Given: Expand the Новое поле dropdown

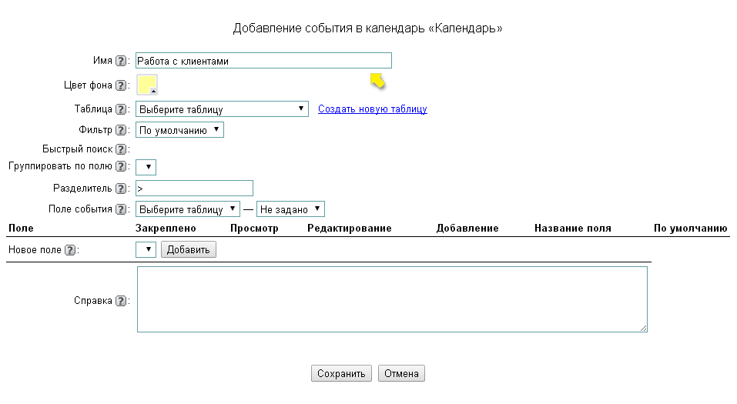Looking at the screenshot, I should (146, 249).
